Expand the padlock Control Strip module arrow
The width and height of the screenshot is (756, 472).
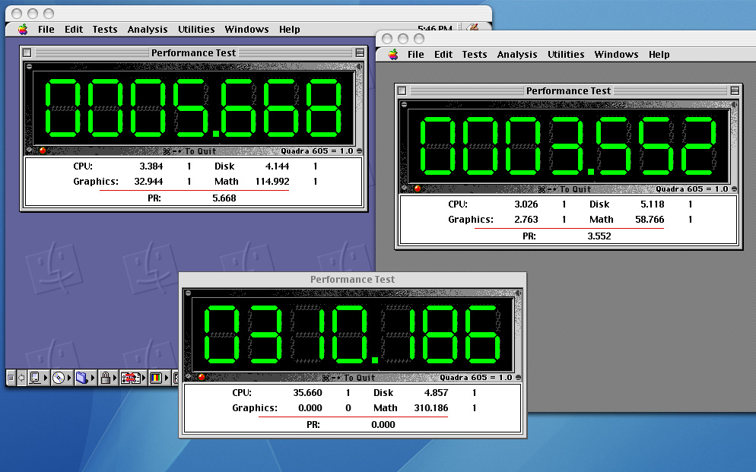click(116, 378)
